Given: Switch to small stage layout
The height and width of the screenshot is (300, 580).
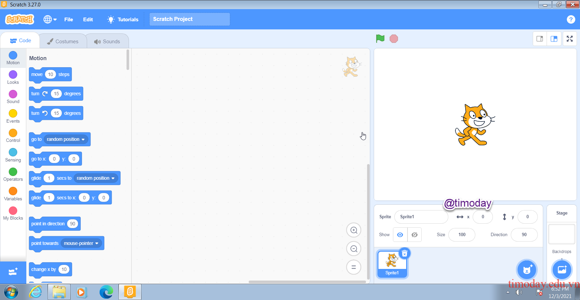Looking at the screenshot, I should [540, 39].
